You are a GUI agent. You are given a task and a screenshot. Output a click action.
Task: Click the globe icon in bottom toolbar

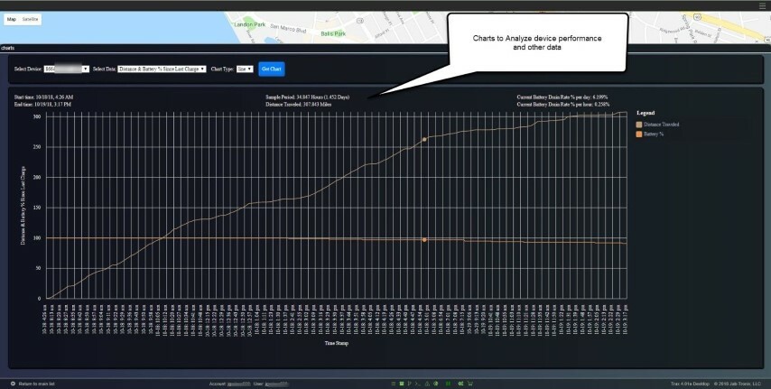click(436, 384)
